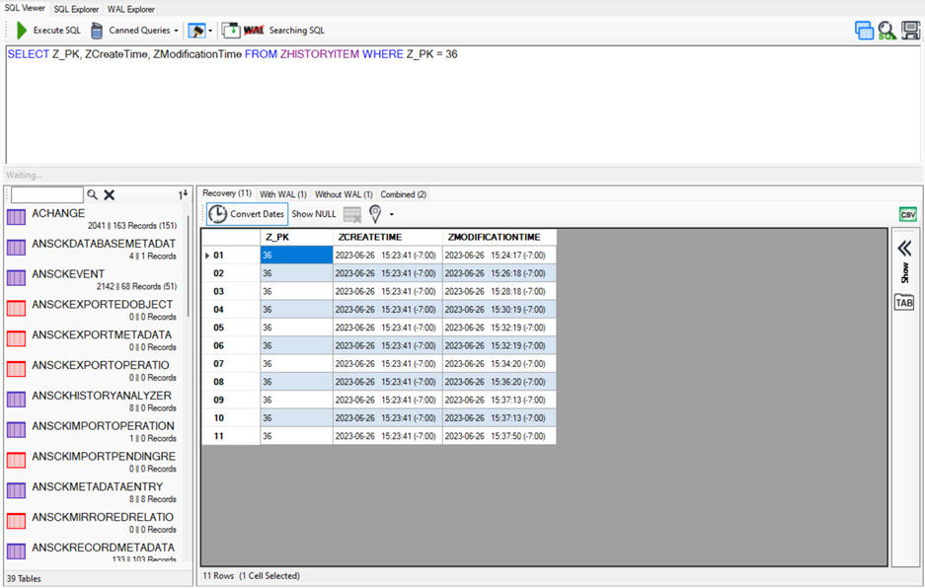Toggle Show NULL option
This screenshot has width=925, height=588.
click(x=314, y=214)
